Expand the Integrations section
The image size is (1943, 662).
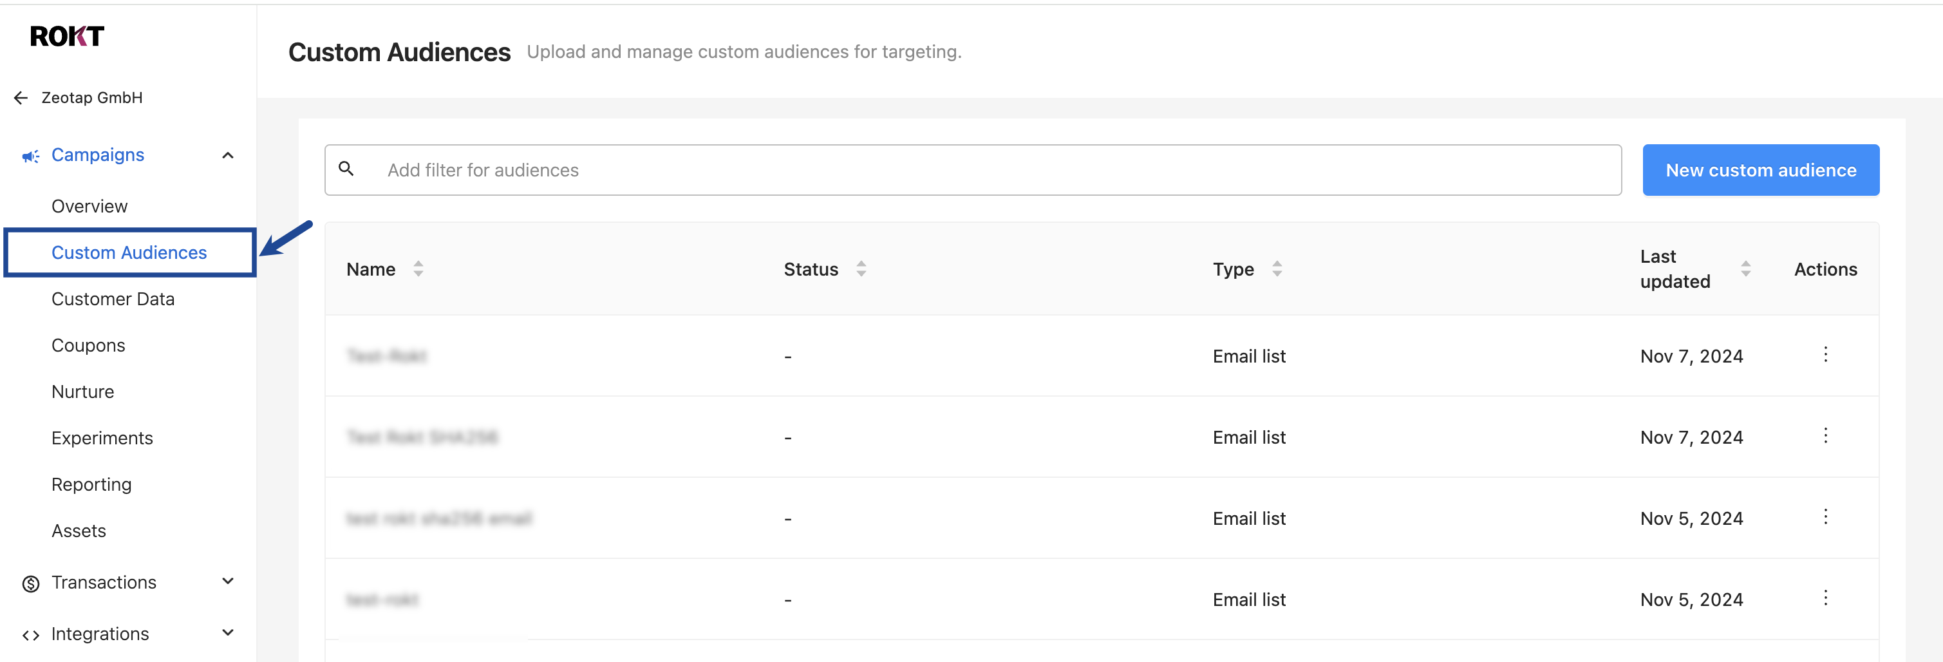pos(228,633)
